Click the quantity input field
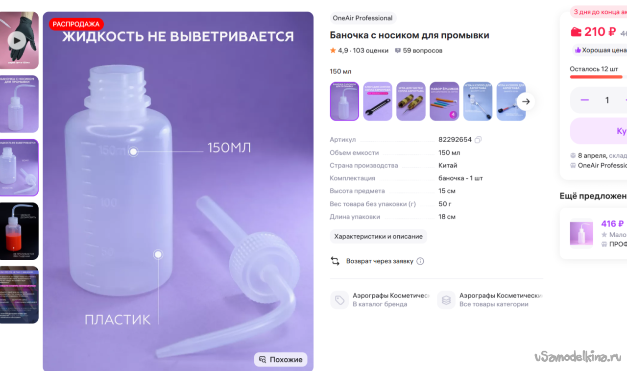The image size is (627, 371). (x=607, y=100)
